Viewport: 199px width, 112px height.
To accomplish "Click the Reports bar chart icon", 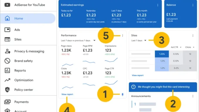I will [7, 71].
